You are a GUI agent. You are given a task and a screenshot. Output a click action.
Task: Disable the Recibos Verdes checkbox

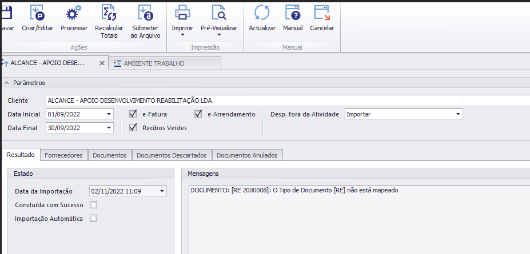(133, 128)
